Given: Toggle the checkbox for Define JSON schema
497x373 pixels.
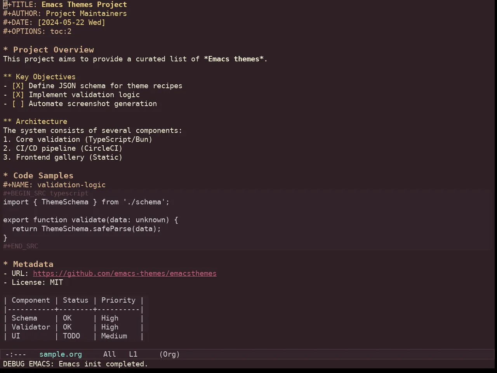Looking at the screenshot, I should (x=18, y=86).
